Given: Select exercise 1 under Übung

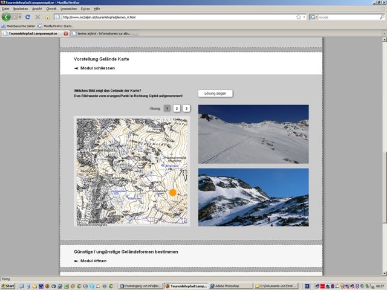Looking at the screenshot, I should pos(167,108).
